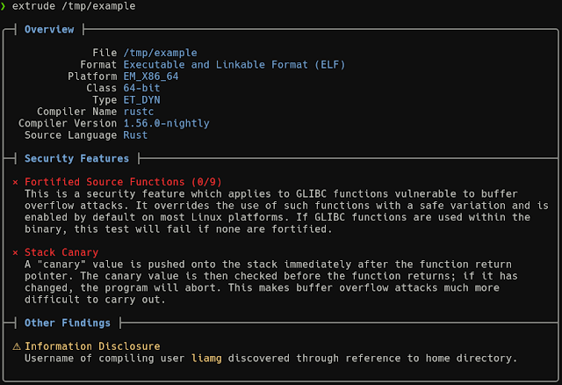Select the Other Findings section header
562x385 pixels.
pyautogui.click(x=68, y=323)
